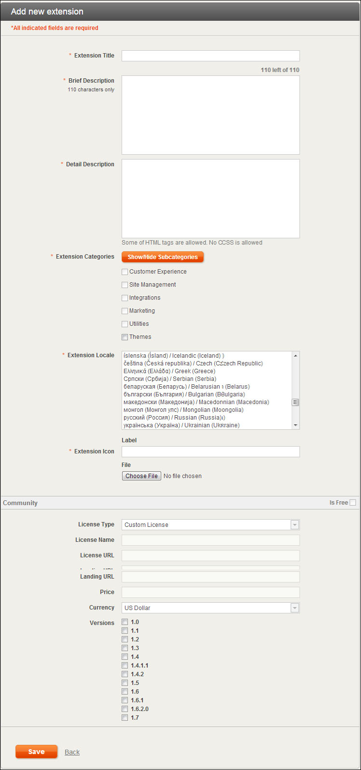Check the Integrations category
This screenshot has width=361, height=770.
click(125, 298)
